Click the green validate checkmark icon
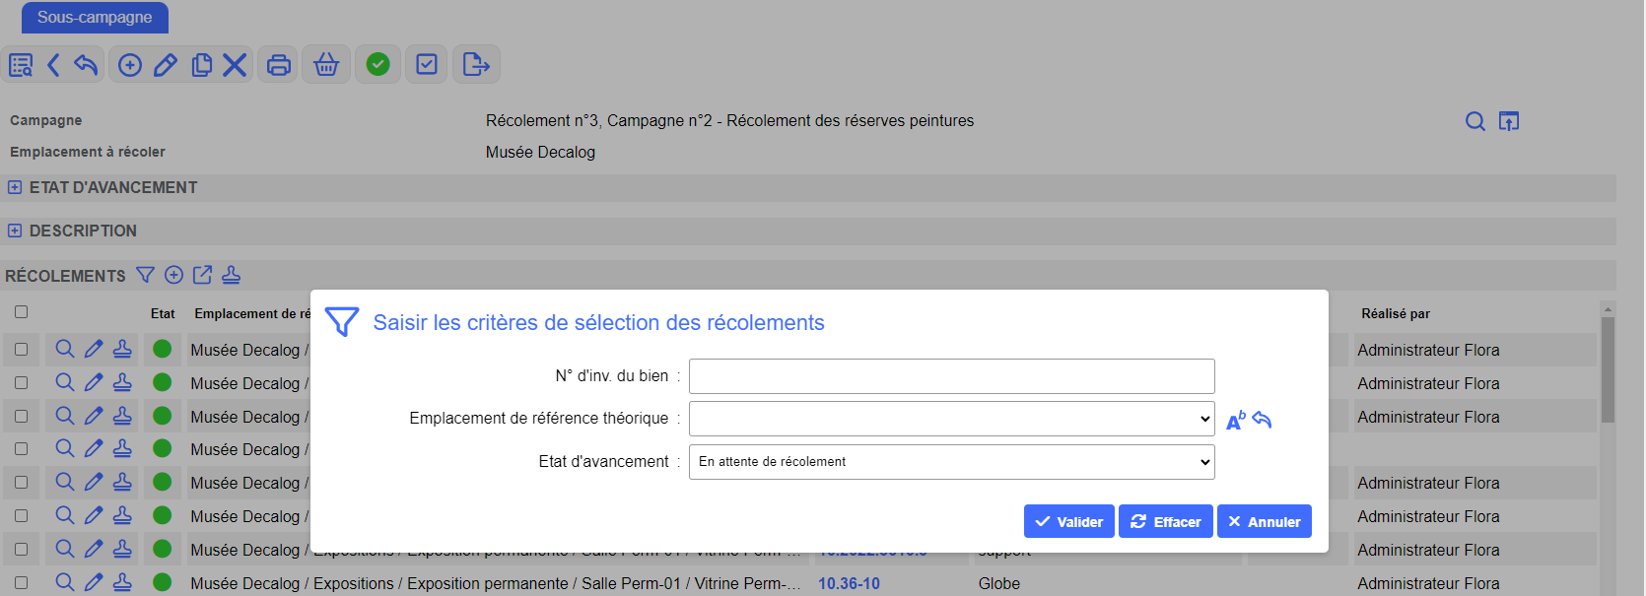The image size is (1646, 596). [x=377, y=65]
